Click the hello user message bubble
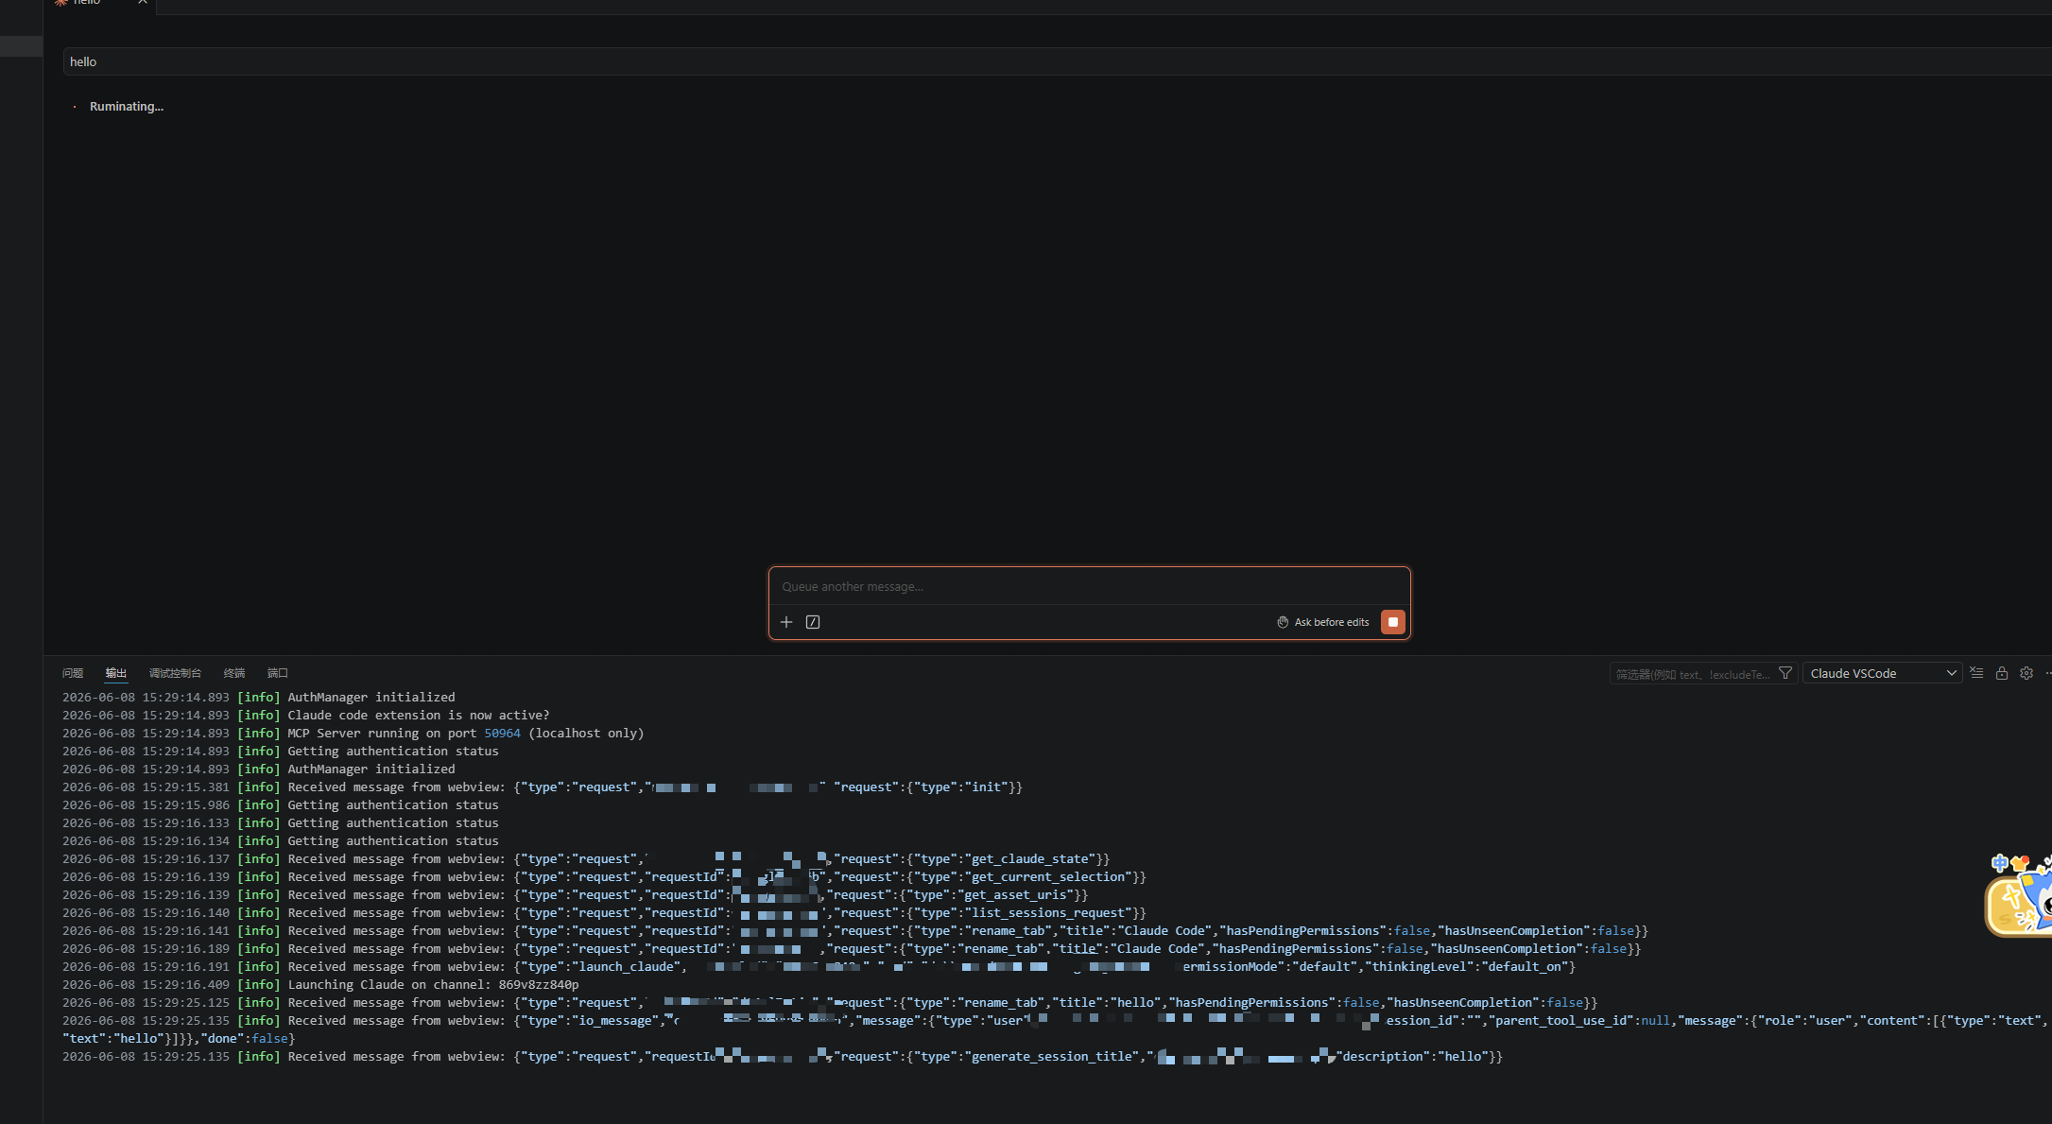2052x1124 pixels. tap(1057, 61)
